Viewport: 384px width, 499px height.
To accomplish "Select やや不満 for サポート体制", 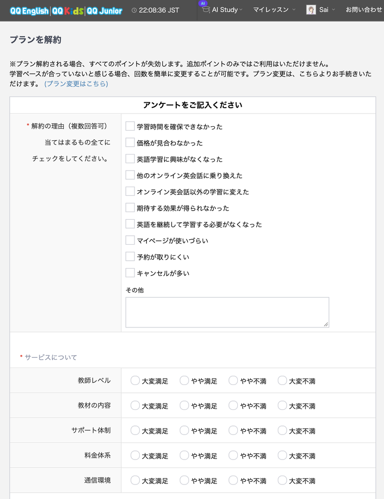I will 233,430.
